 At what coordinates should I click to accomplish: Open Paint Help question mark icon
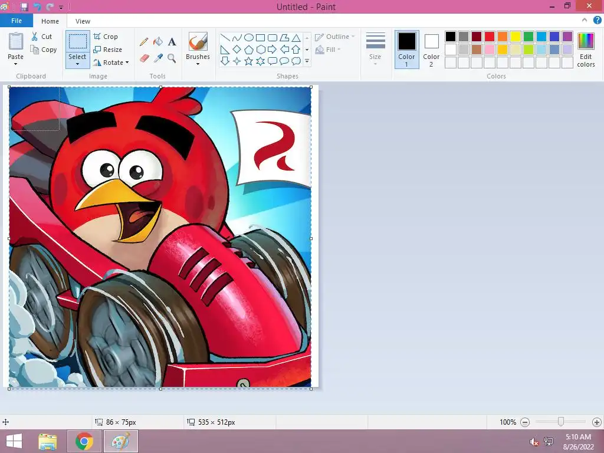597,21
